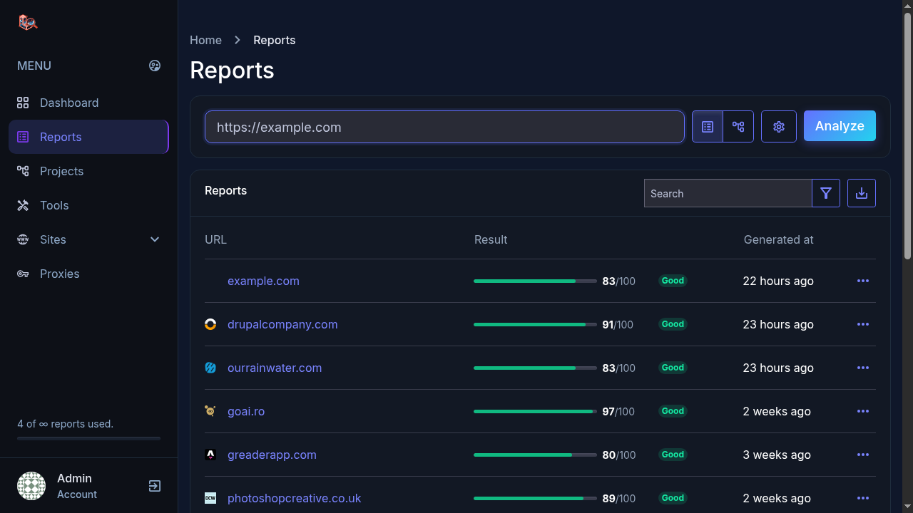
Task: Open more options for ourrainwater.com row
Action: coord(863,368)
